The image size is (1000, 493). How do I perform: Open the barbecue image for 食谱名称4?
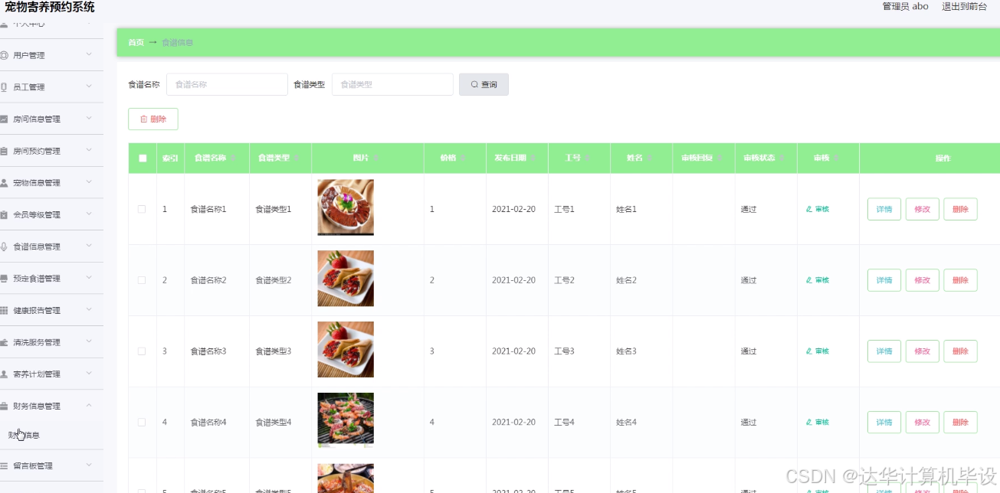[346, 420]
